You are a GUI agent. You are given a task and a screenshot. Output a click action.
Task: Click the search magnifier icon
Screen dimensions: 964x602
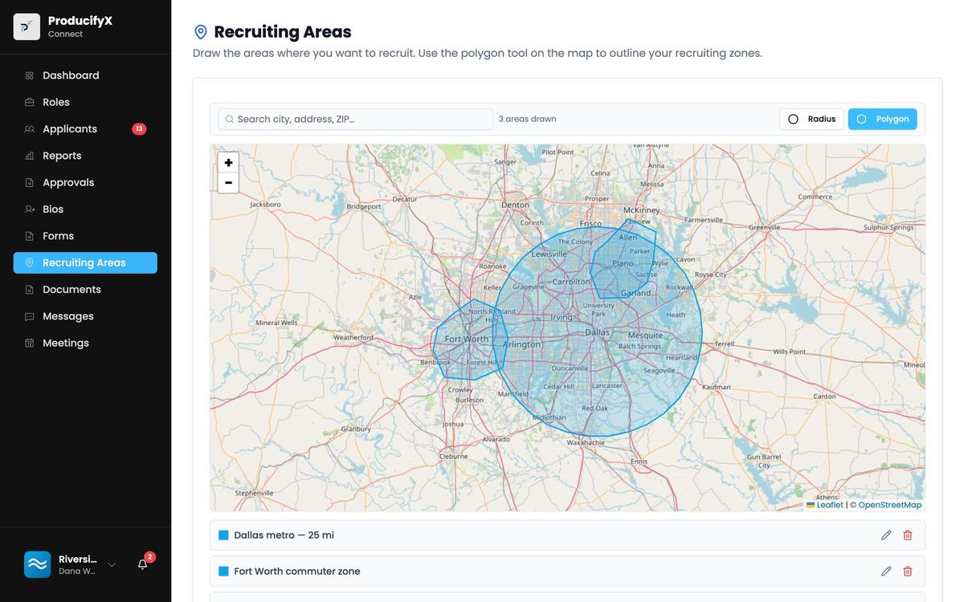230,119
